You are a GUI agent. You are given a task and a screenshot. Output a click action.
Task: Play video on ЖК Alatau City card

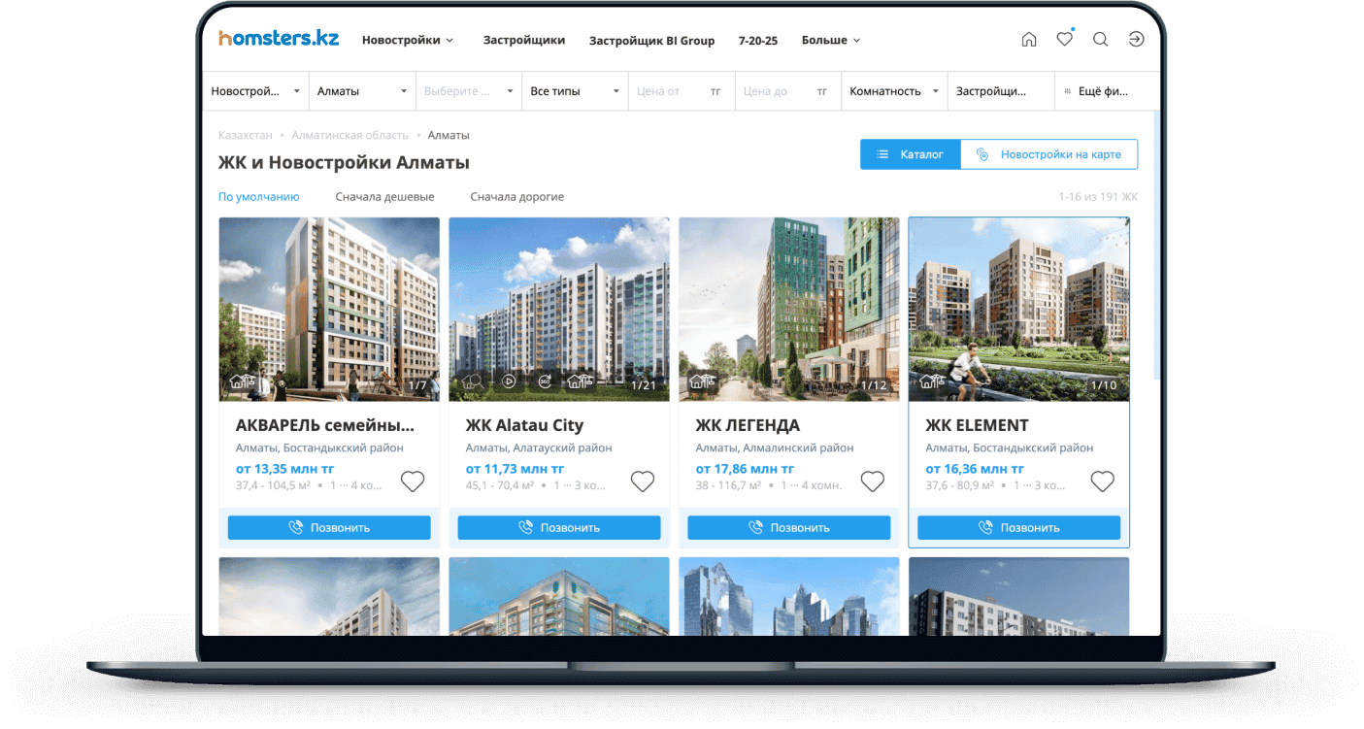[509, 381]
